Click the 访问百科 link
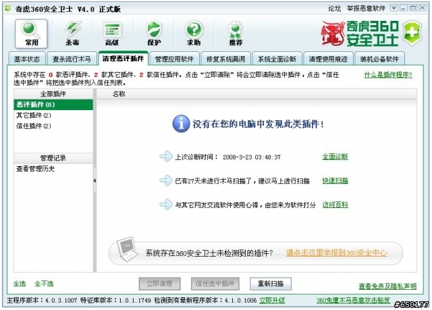This screenshot has width=432, height=310. tap(335, 205)
